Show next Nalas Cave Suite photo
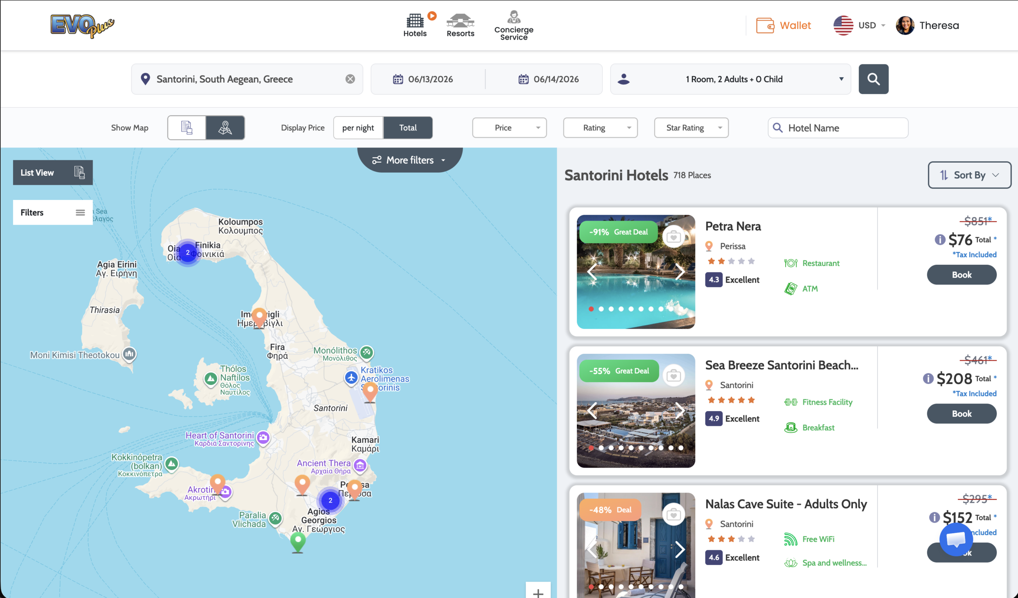1018x598 pixels. (x=680, y=549)
